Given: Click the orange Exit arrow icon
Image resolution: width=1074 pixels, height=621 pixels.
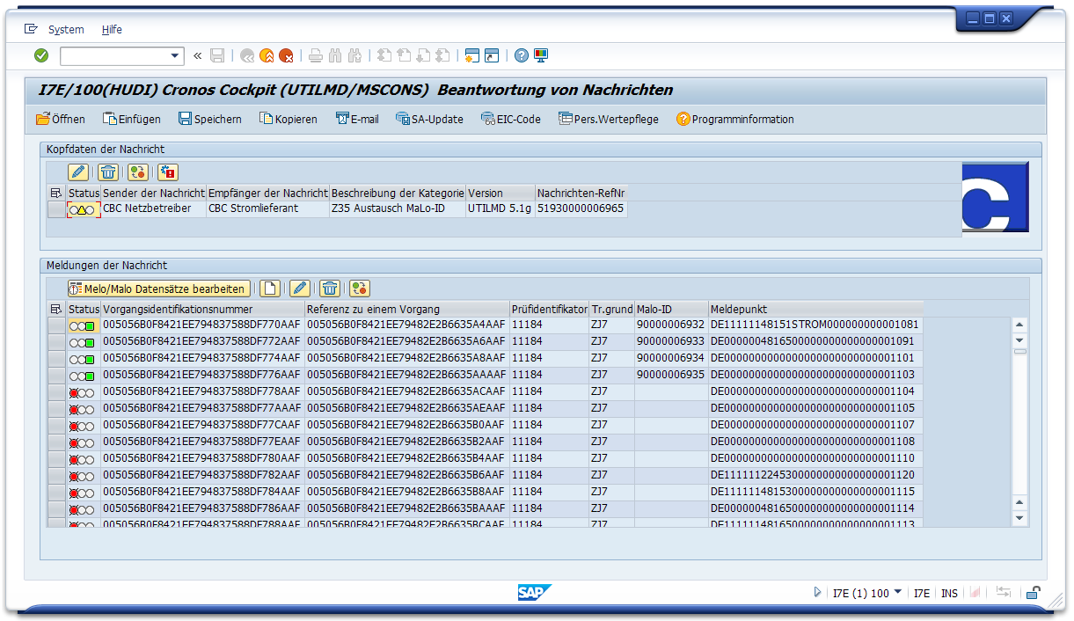Looking at the screenshot, I should [x=267, y=55].
